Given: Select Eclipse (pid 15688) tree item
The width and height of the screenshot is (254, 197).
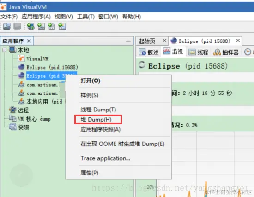Looking at the screenshot, I should 52,67.
